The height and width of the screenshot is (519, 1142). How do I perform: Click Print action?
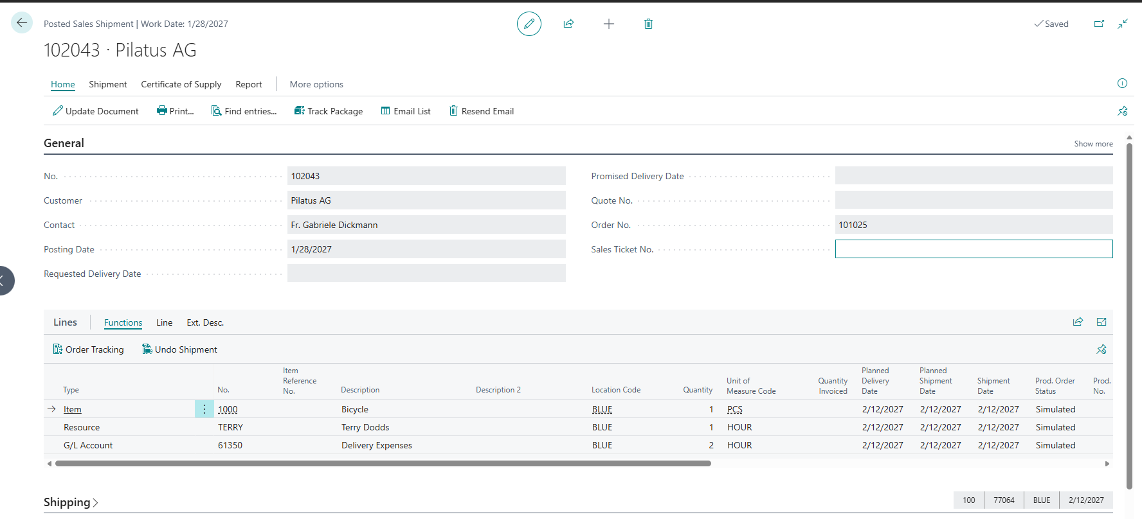(x=176, y=111)
